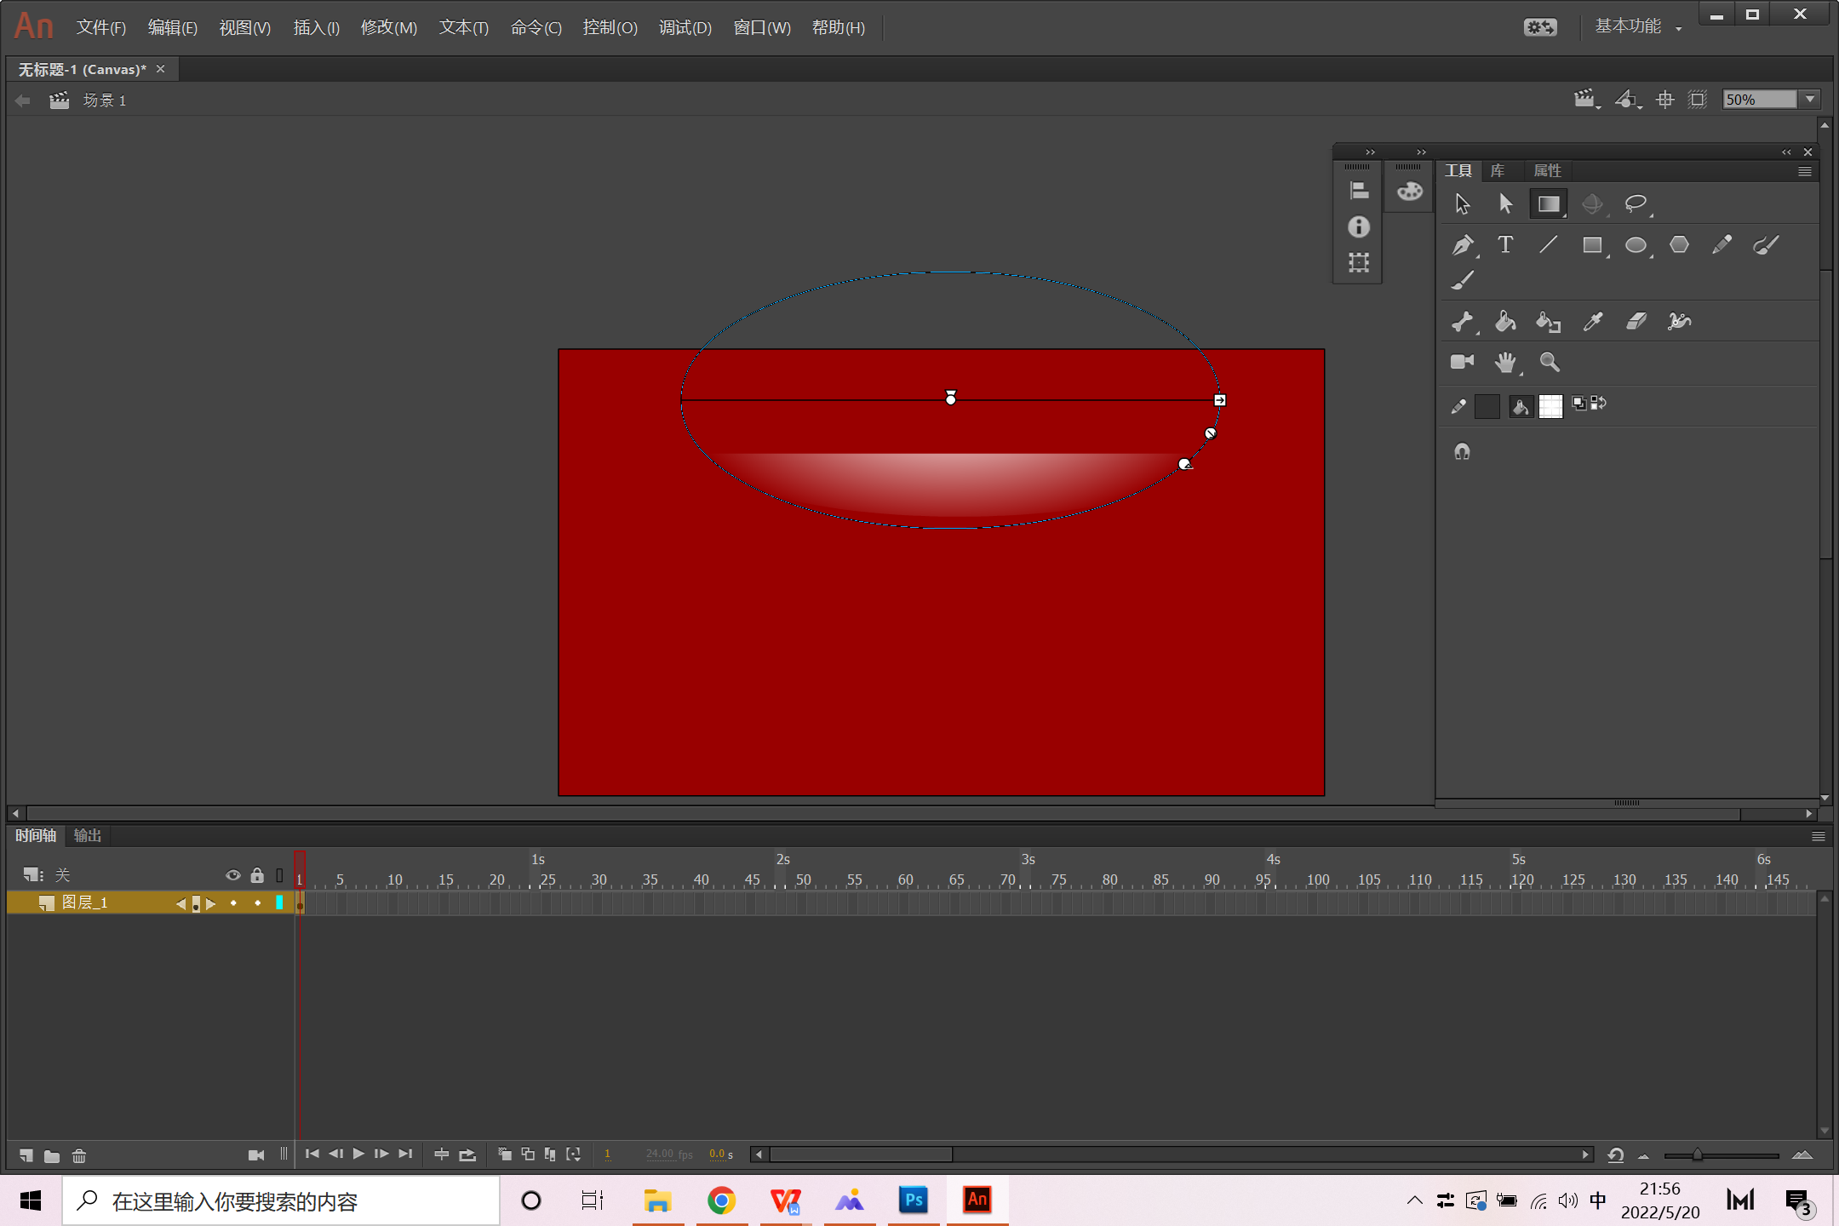Toggle lock all layers padlock icon
The width and height of the screenshot is (1839, 1226).
(x=257, y=875)
